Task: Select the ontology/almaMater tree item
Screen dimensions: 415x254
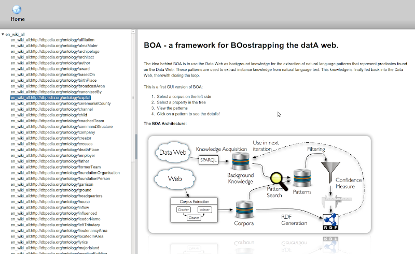Action: click(54, 46)
